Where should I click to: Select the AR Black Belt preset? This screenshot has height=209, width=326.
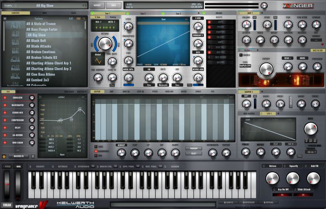click(x=36, y=40)
